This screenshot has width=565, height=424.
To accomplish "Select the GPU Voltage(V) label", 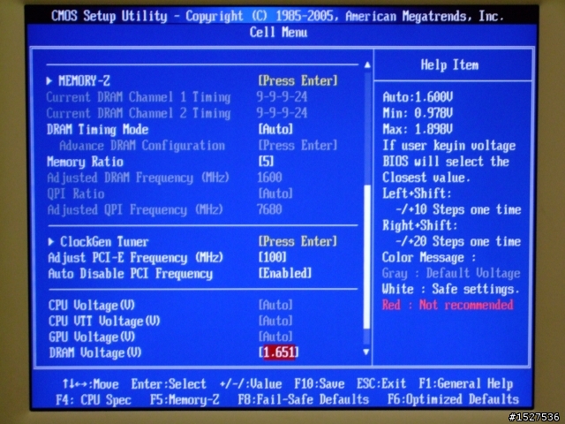I will 92,337.
